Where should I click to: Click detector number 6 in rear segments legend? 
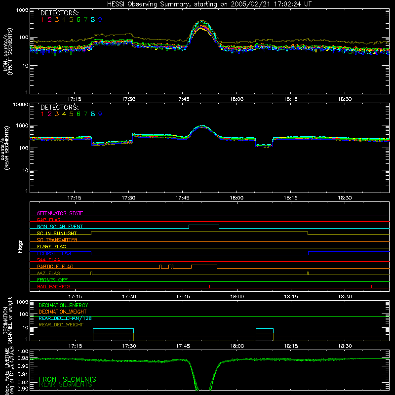(x=79, y=114)
